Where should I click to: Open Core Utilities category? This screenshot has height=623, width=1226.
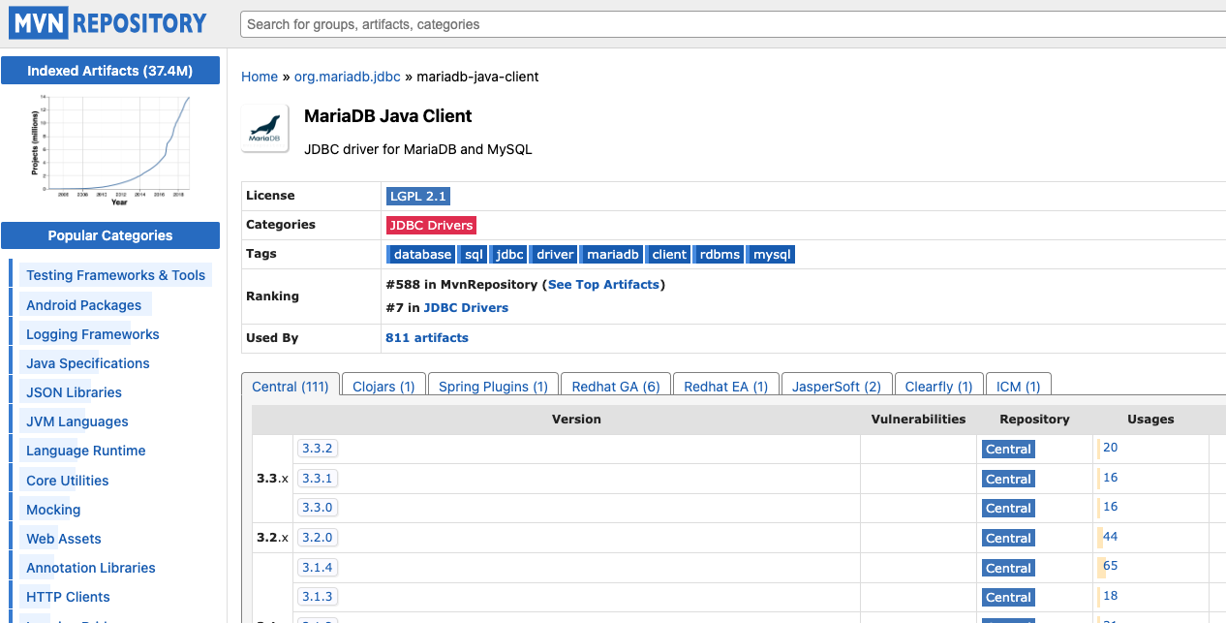[68, 481]
